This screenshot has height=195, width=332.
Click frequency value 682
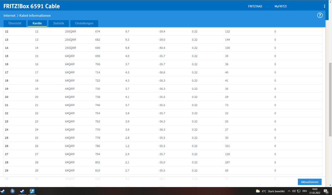click(x=98, y=40)
